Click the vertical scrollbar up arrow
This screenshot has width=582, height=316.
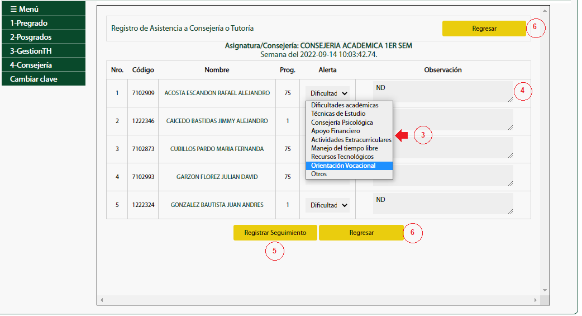545,11
